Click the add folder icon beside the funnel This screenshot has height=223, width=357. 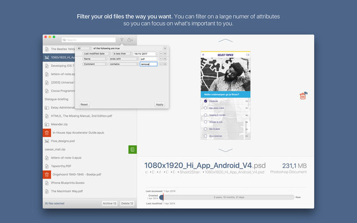coord(130,40)
